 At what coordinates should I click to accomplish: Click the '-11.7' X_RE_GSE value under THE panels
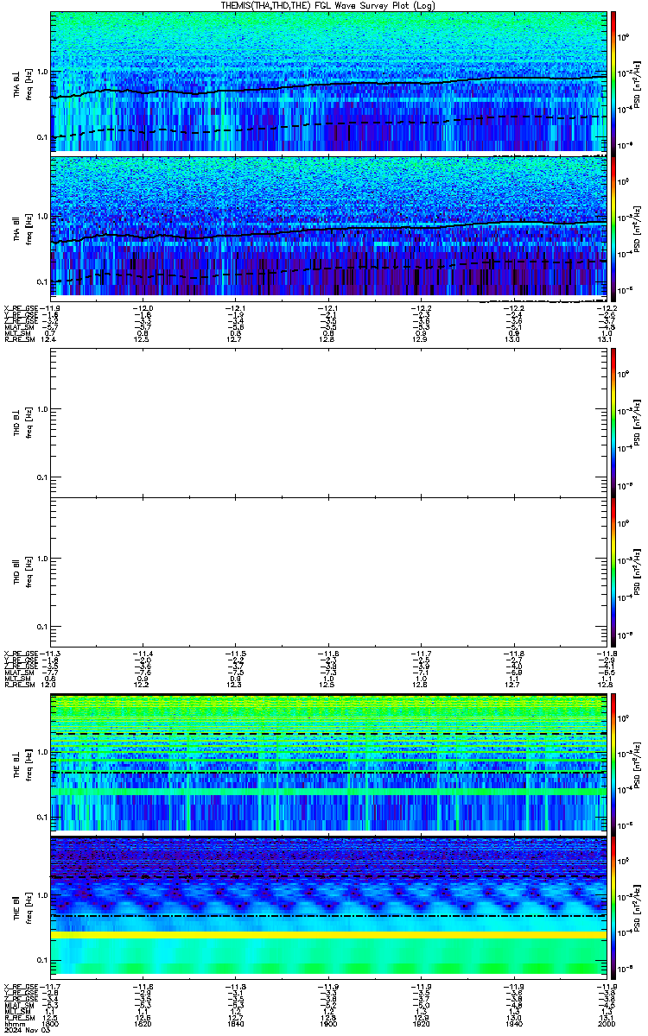tap(48, 985)
